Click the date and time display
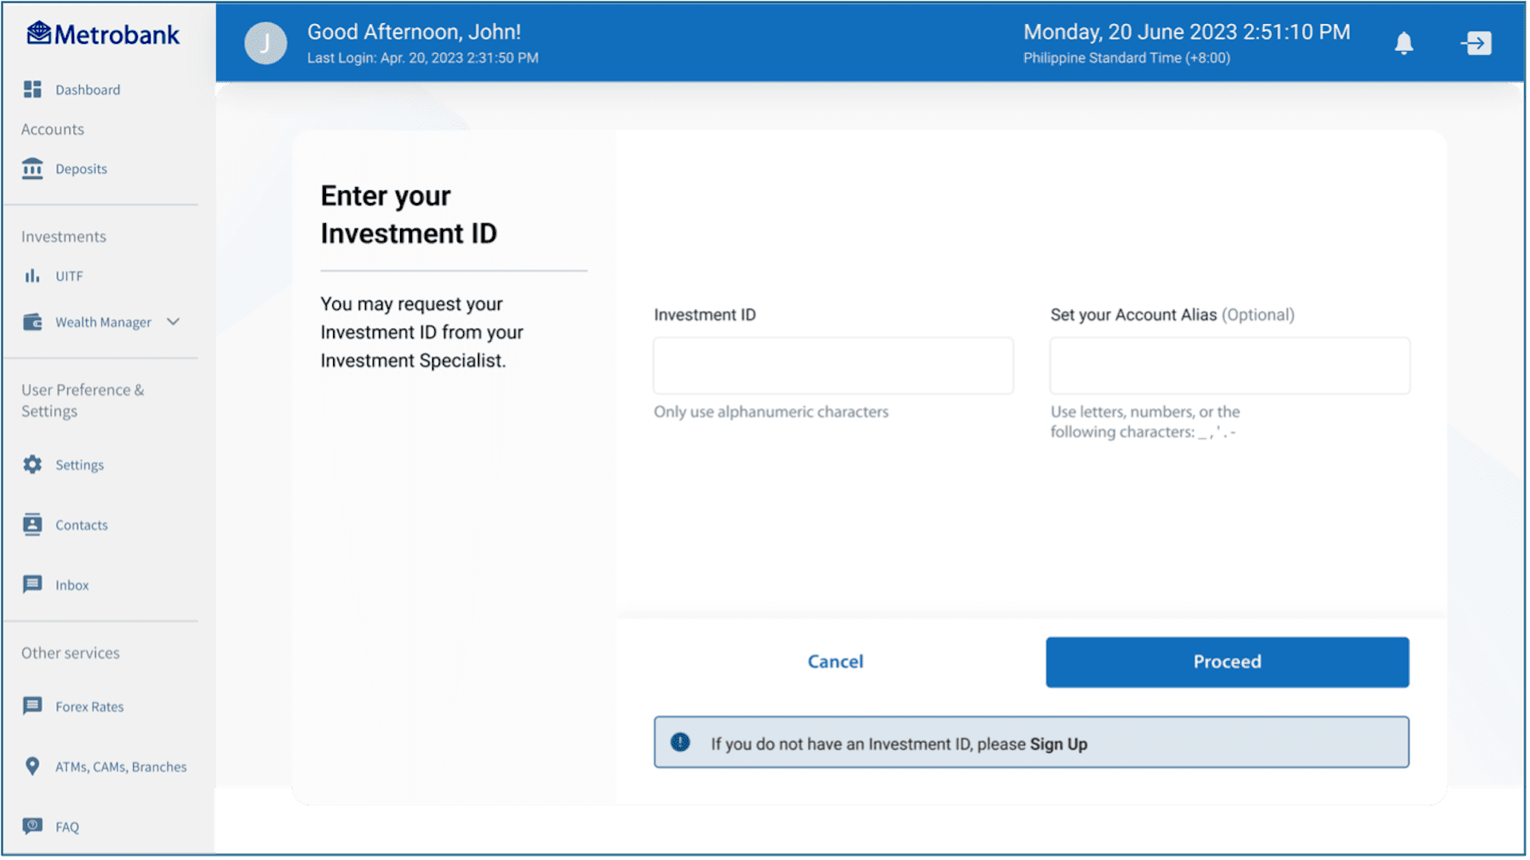The width and height of the screenshot is (1530, 860). (x=1187, y=32)
